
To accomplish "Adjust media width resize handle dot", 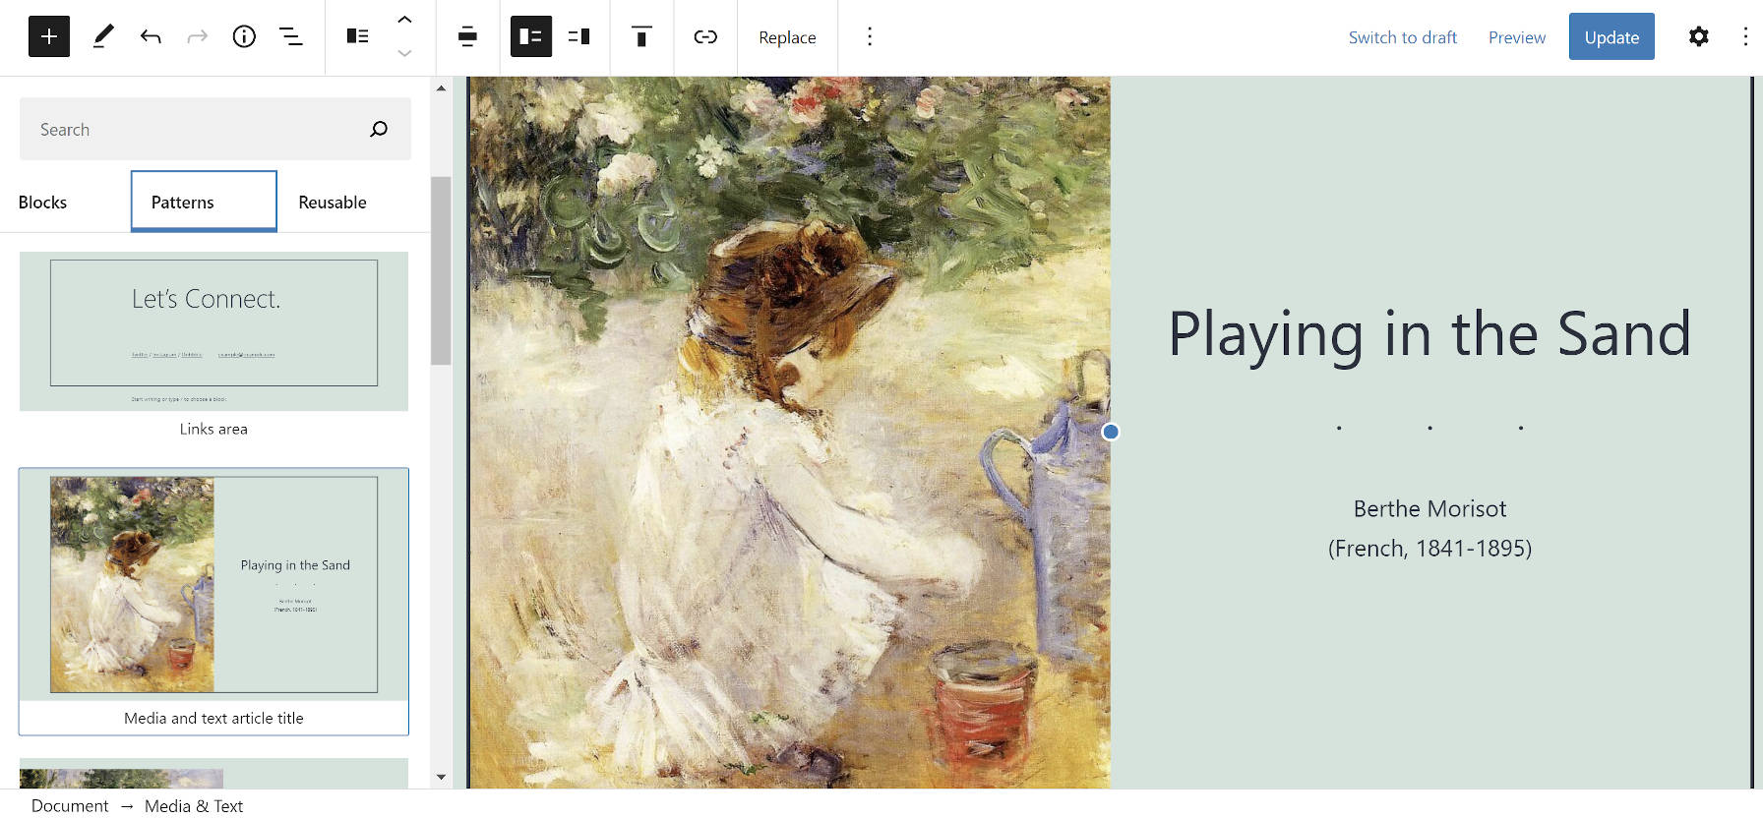I will pos(1111,432).
